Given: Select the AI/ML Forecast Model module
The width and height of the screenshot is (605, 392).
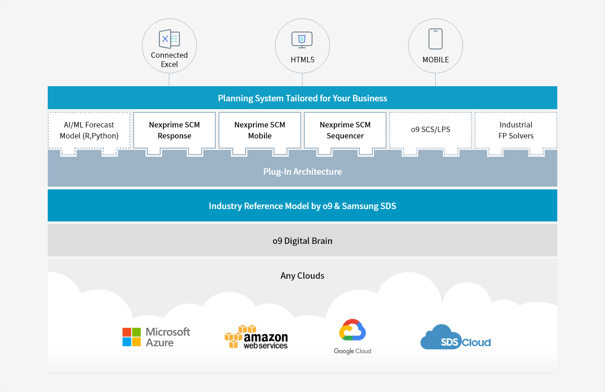Looking at the screenshot, I should click(x=89, y=130).
